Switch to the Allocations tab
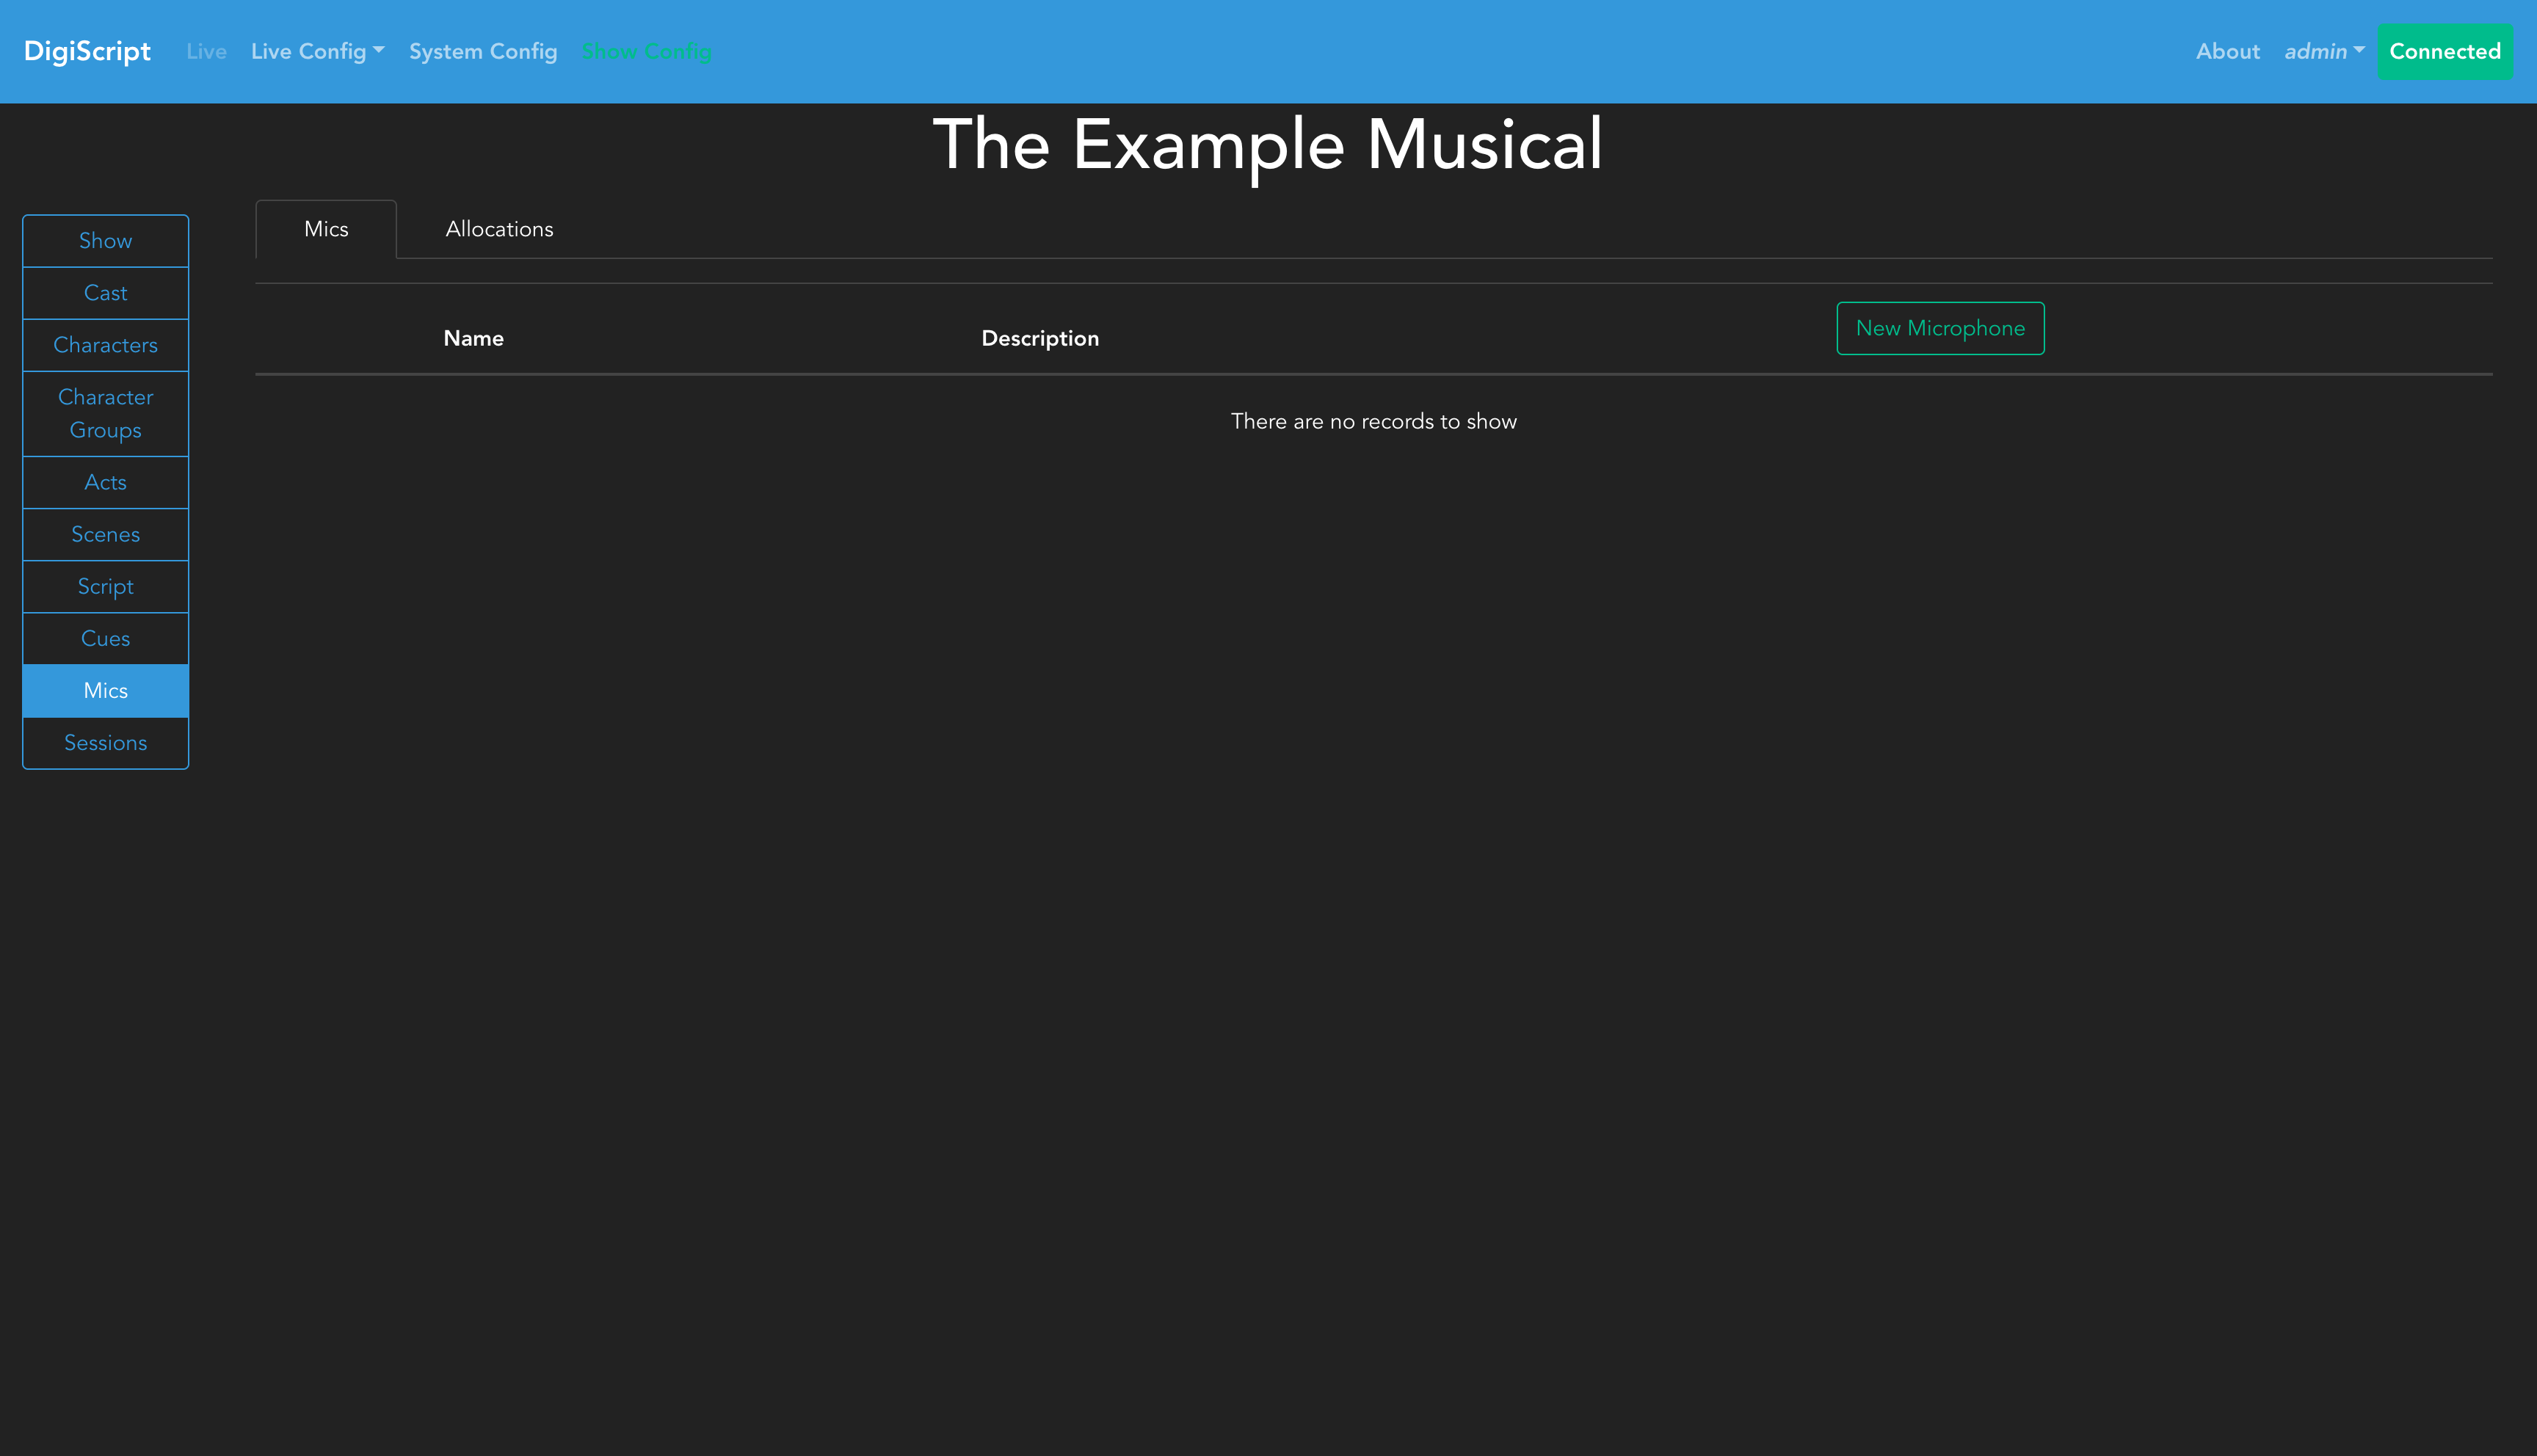Screen dimensions: 2537x1456 click(499, 229)
